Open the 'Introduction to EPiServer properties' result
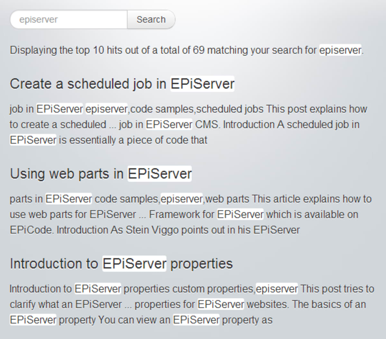 [121, 263]
